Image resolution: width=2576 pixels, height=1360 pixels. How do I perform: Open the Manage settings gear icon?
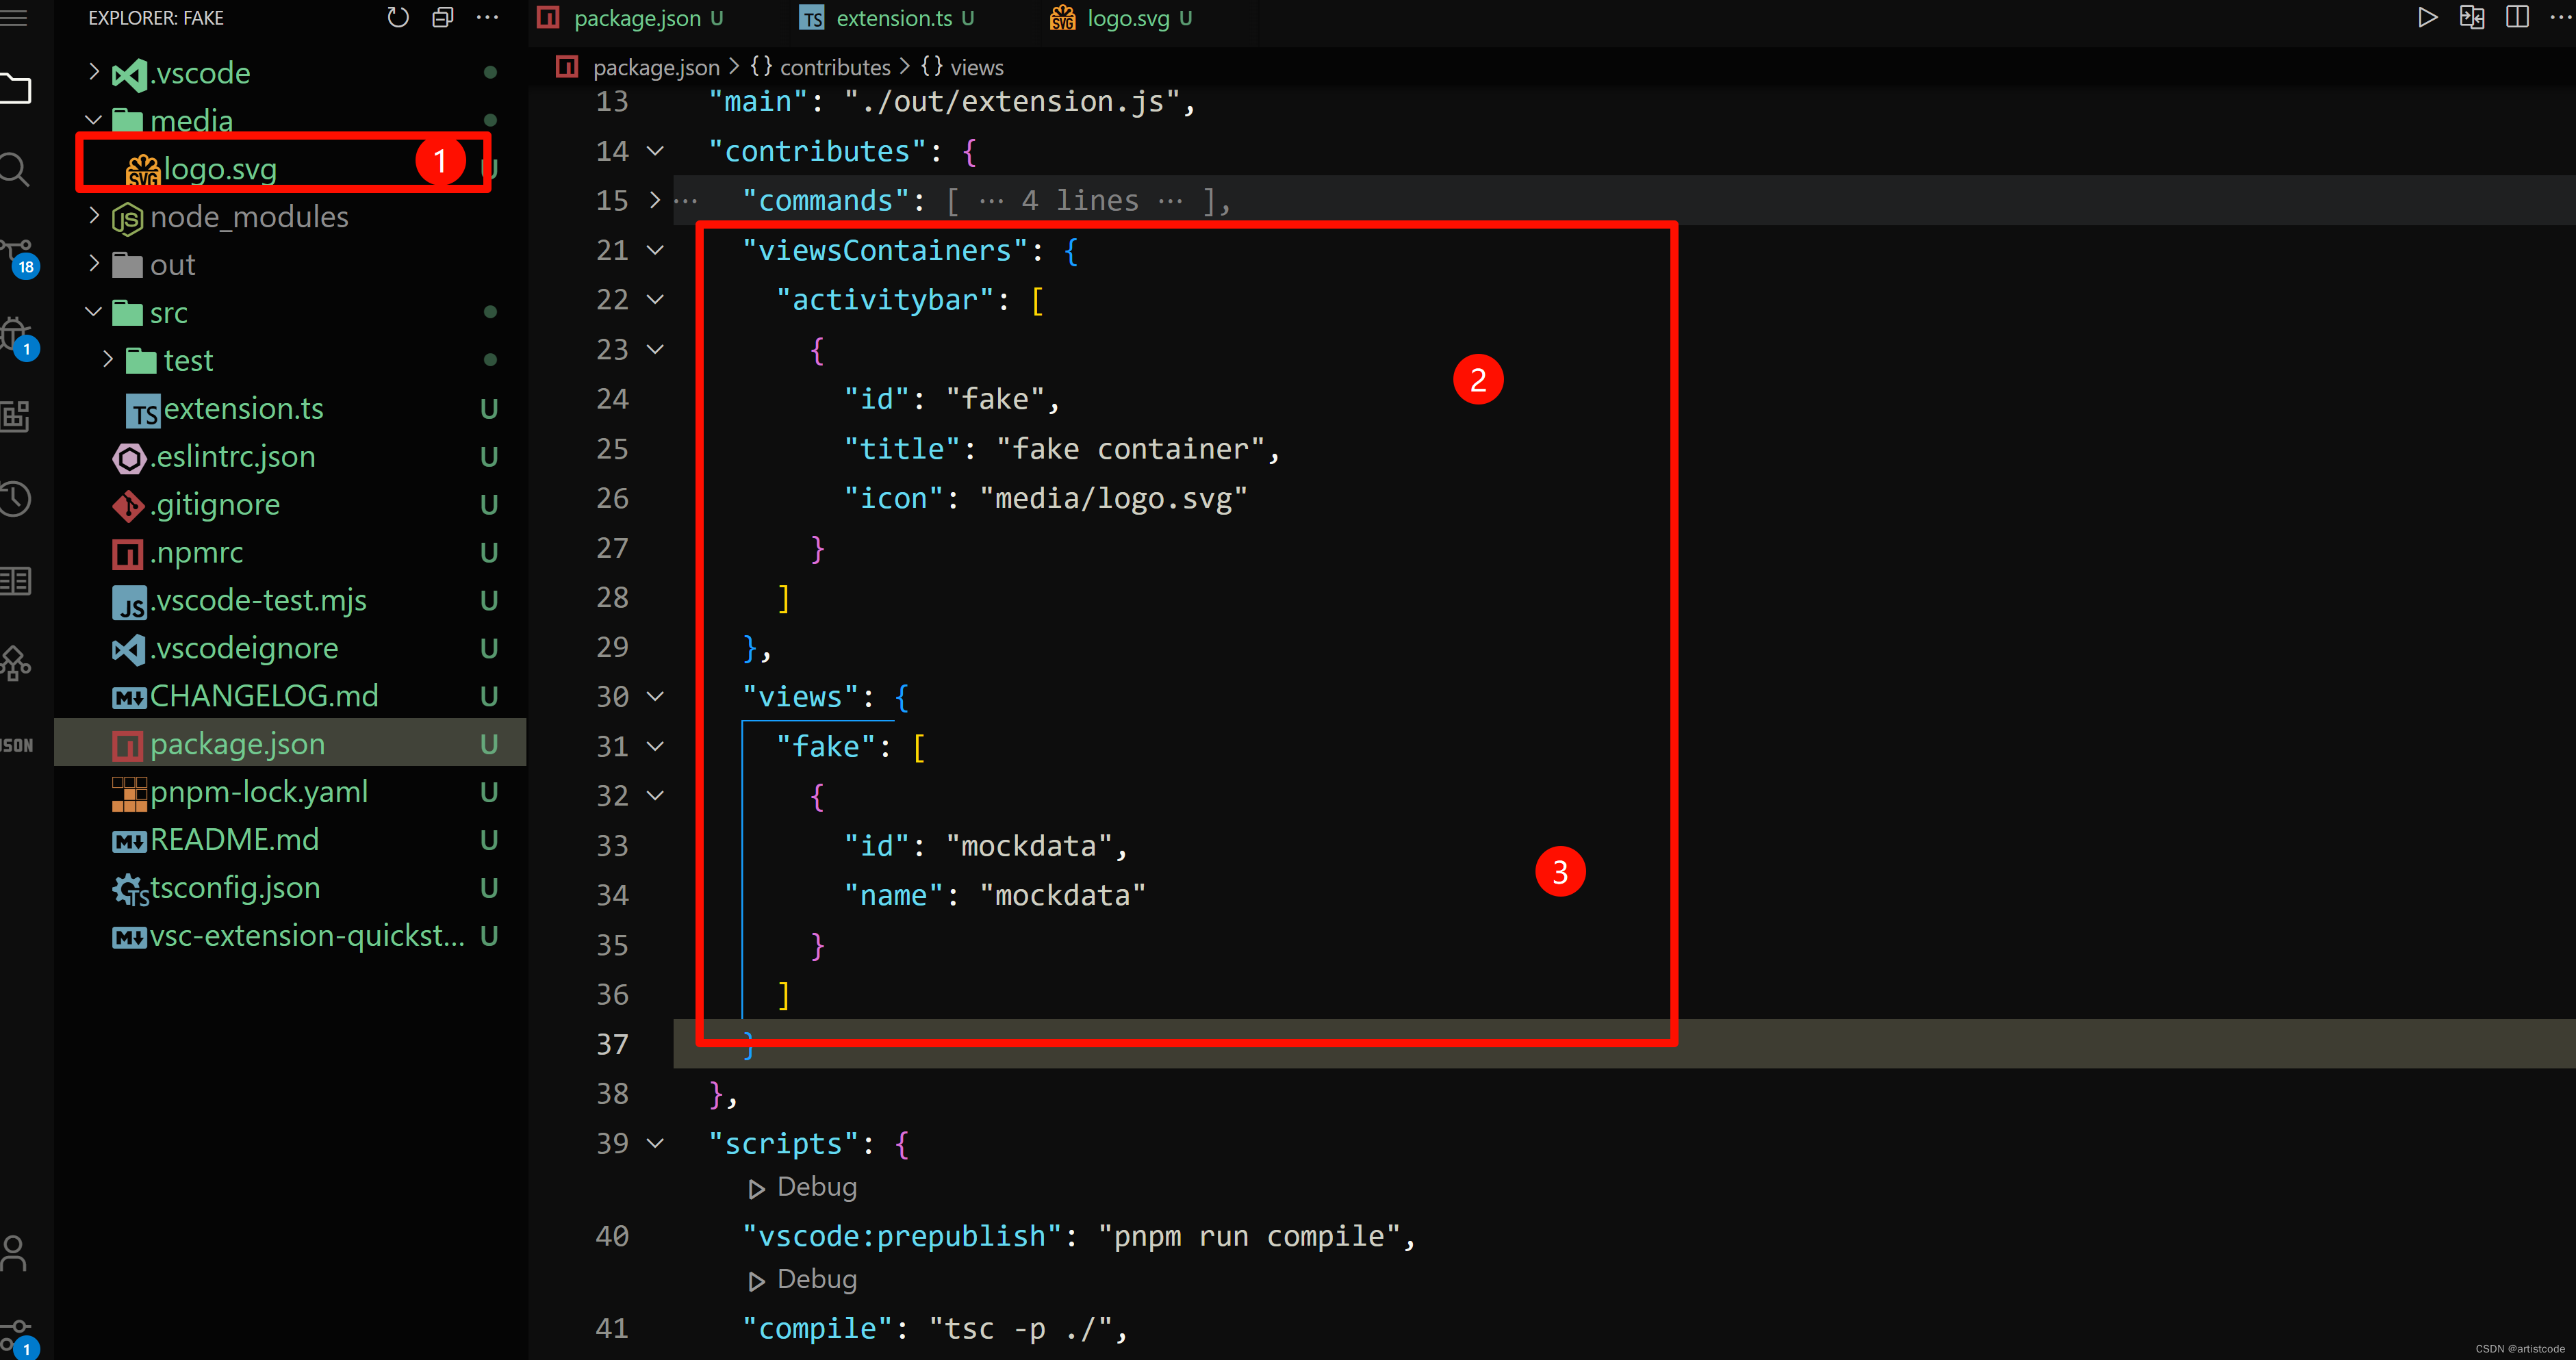pos(18,1338)
